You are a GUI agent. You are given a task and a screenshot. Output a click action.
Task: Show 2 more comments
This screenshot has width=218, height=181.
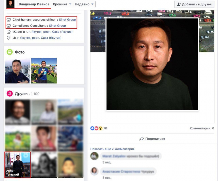click(112, 149)
